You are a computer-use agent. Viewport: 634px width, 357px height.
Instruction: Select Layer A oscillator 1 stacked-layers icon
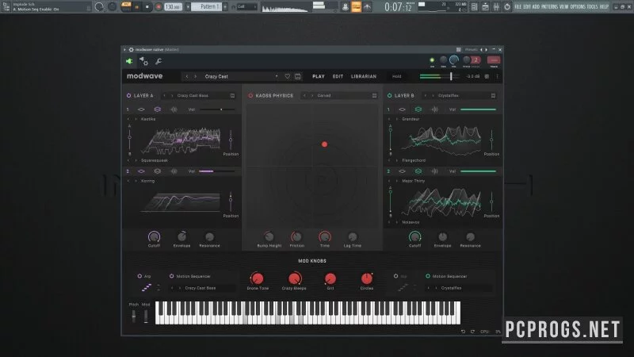point(157,109)
